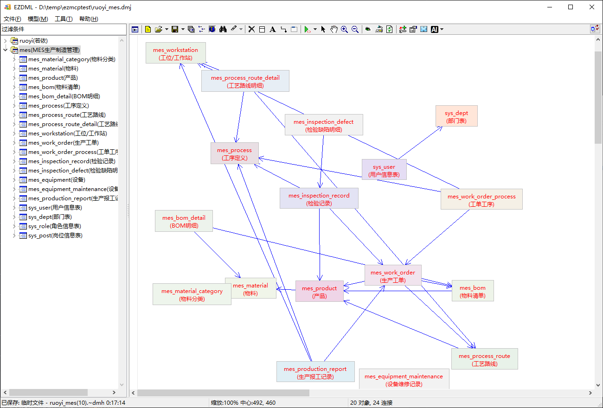Select the arrow pointer tool
The image size is (603, 408).
click(323, 29)
